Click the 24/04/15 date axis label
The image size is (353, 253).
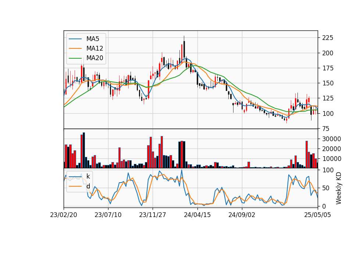coord(197,215)
